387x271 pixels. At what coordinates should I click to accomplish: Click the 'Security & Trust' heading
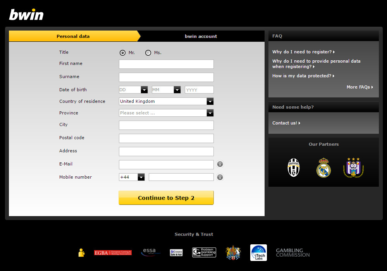[x=194, y=234]
